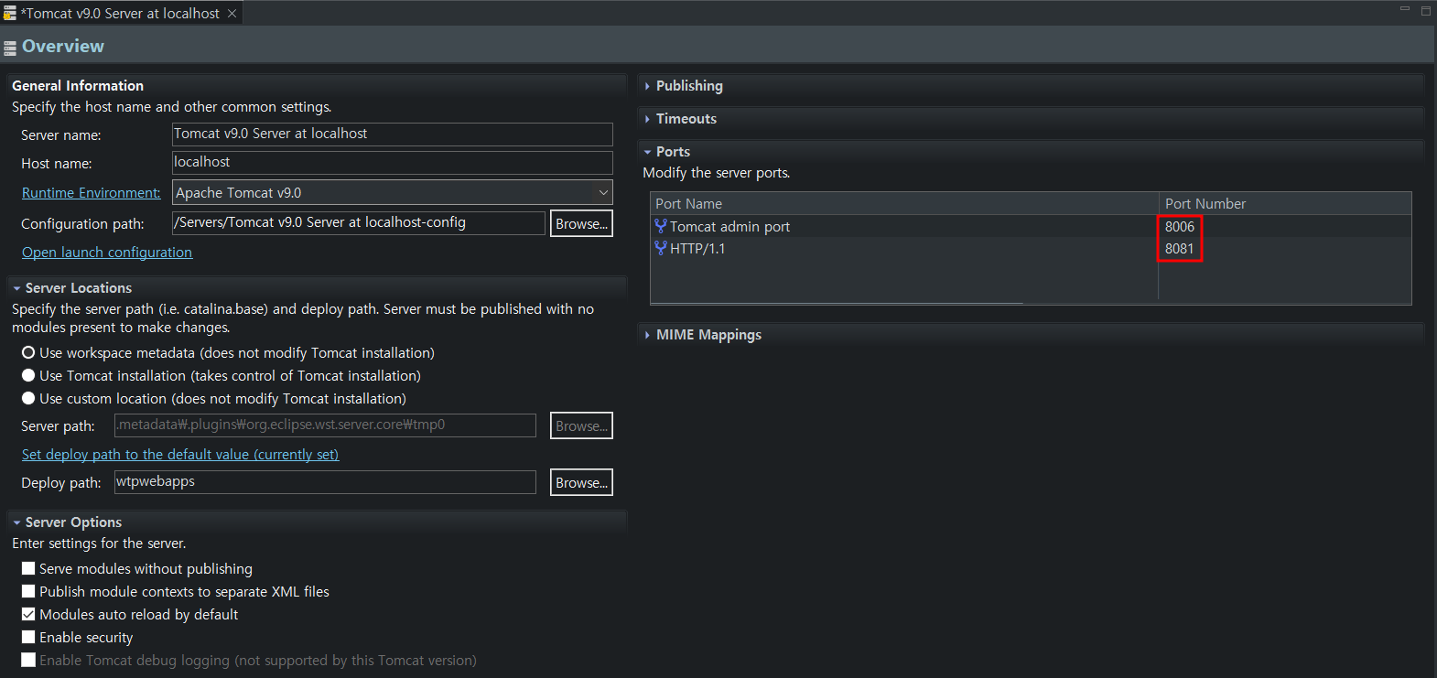Expand the Publishing section
1437x678 pixels.
point(647,86)
